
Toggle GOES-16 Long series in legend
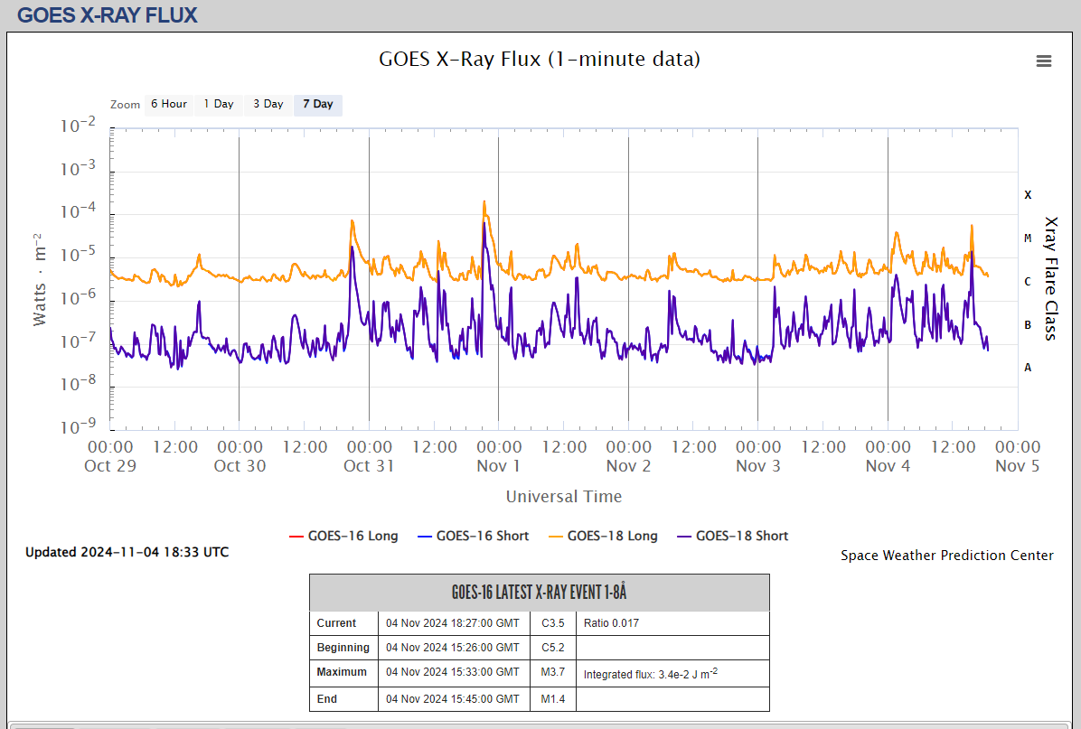343,536
